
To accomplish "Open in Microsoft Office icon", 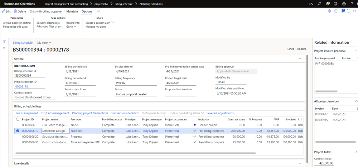I will [337, 11].
